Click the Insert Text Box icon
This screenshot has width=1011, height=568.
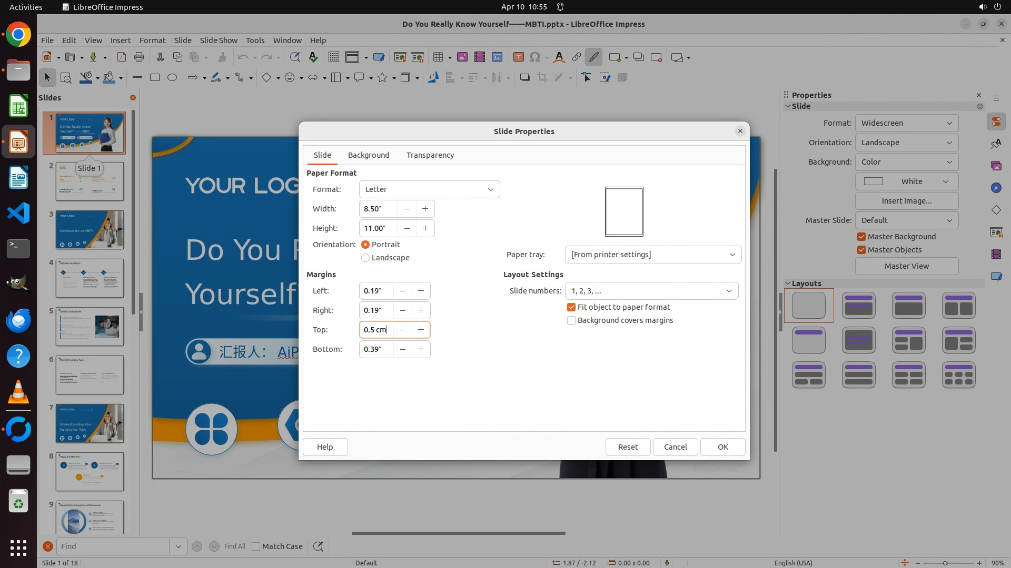pos(518,57)
